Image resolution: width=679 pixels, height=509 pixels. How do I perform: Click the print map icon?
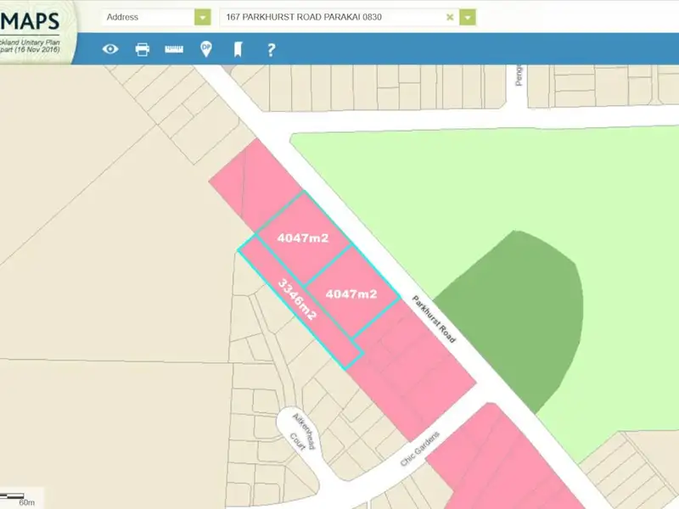coord(143,49)
